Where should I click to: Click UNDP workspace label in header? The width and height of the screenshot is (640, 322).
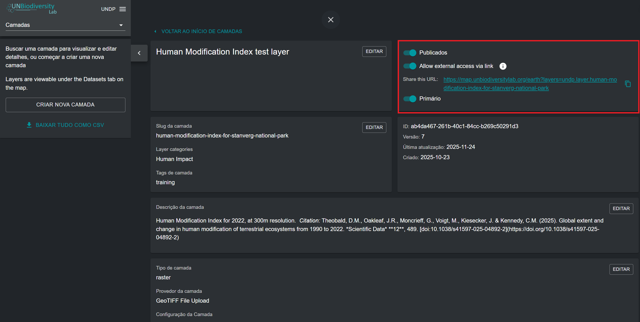click(108, 9)
